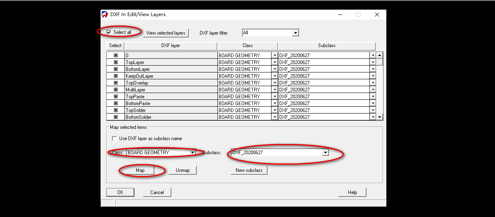Click View selected layers button
The image size is (495, 217).
point(166,33)
